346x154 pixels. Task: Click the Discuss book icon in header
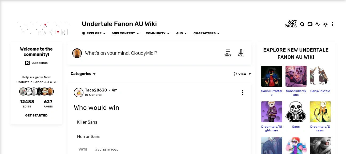point(310,24)
